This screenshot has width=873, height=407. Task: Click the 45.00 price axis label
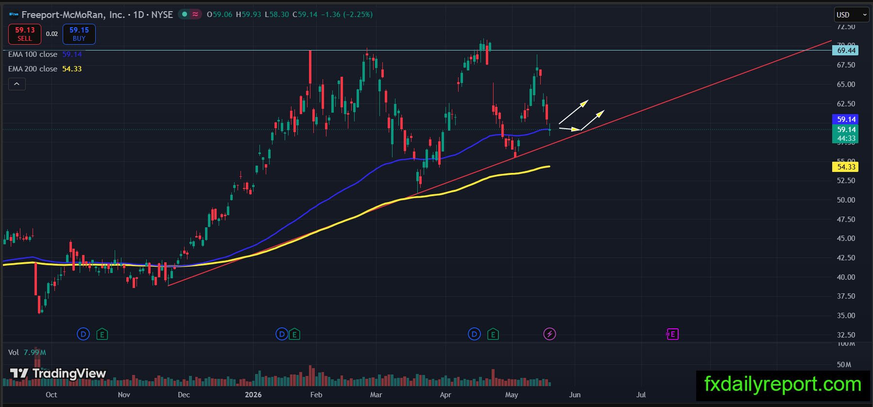click(846, 238)
